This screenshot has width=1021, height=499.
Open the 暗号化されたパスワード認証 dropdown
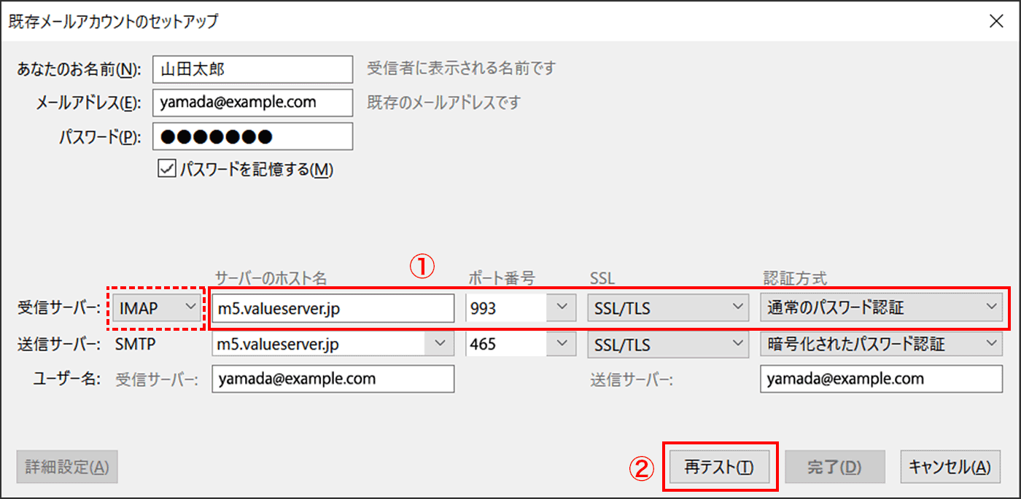coord(881,344)
